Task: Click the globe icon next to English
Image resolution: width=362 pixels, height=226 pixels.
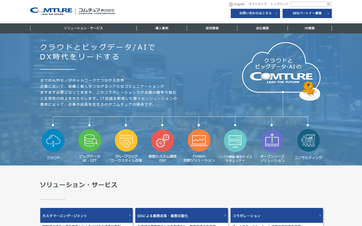Action: 231,4
